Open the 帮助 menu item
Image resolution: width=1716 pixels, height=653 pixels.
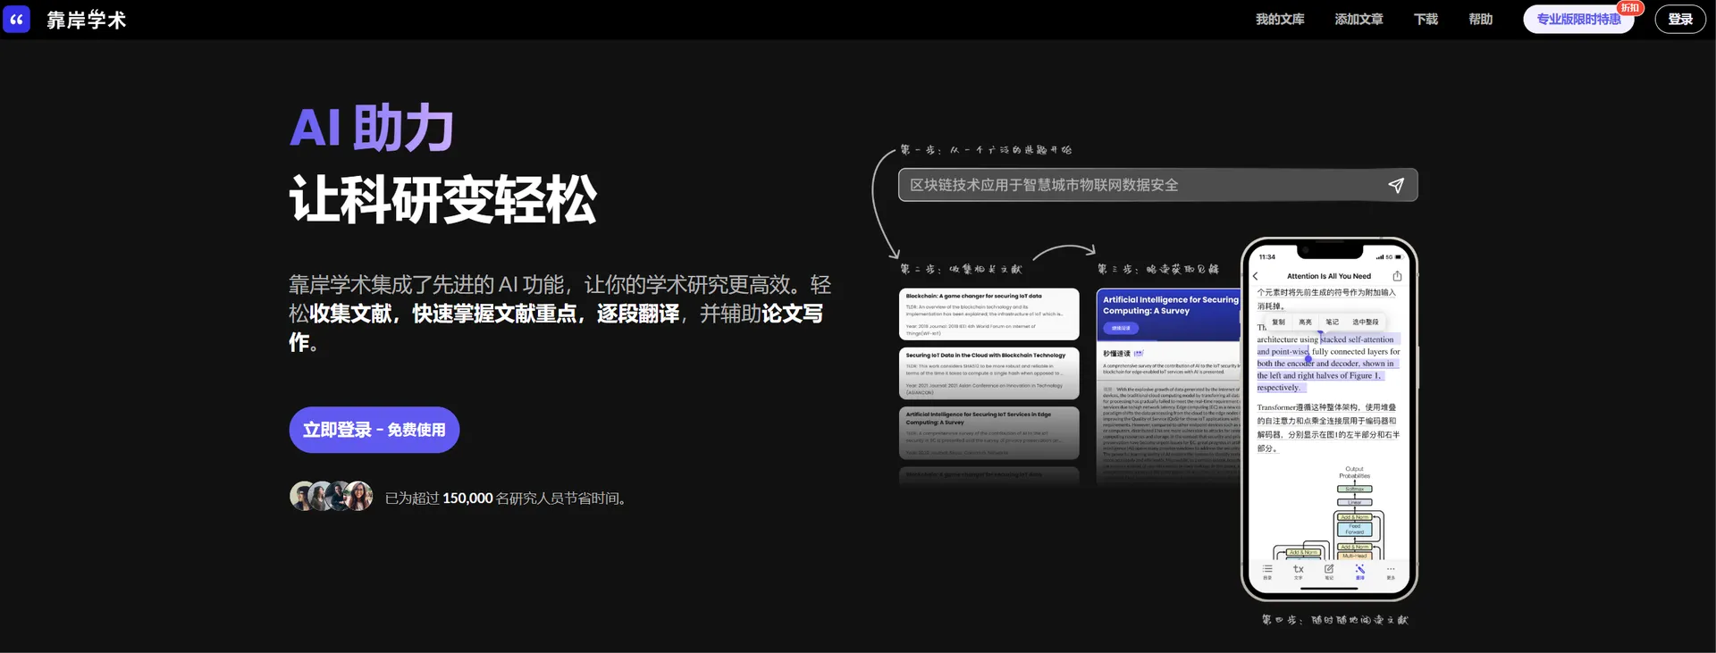tap(1480, 19)
